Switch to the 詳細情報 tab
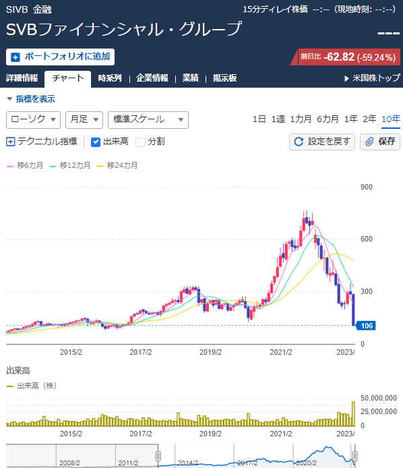 pos(22,78)
